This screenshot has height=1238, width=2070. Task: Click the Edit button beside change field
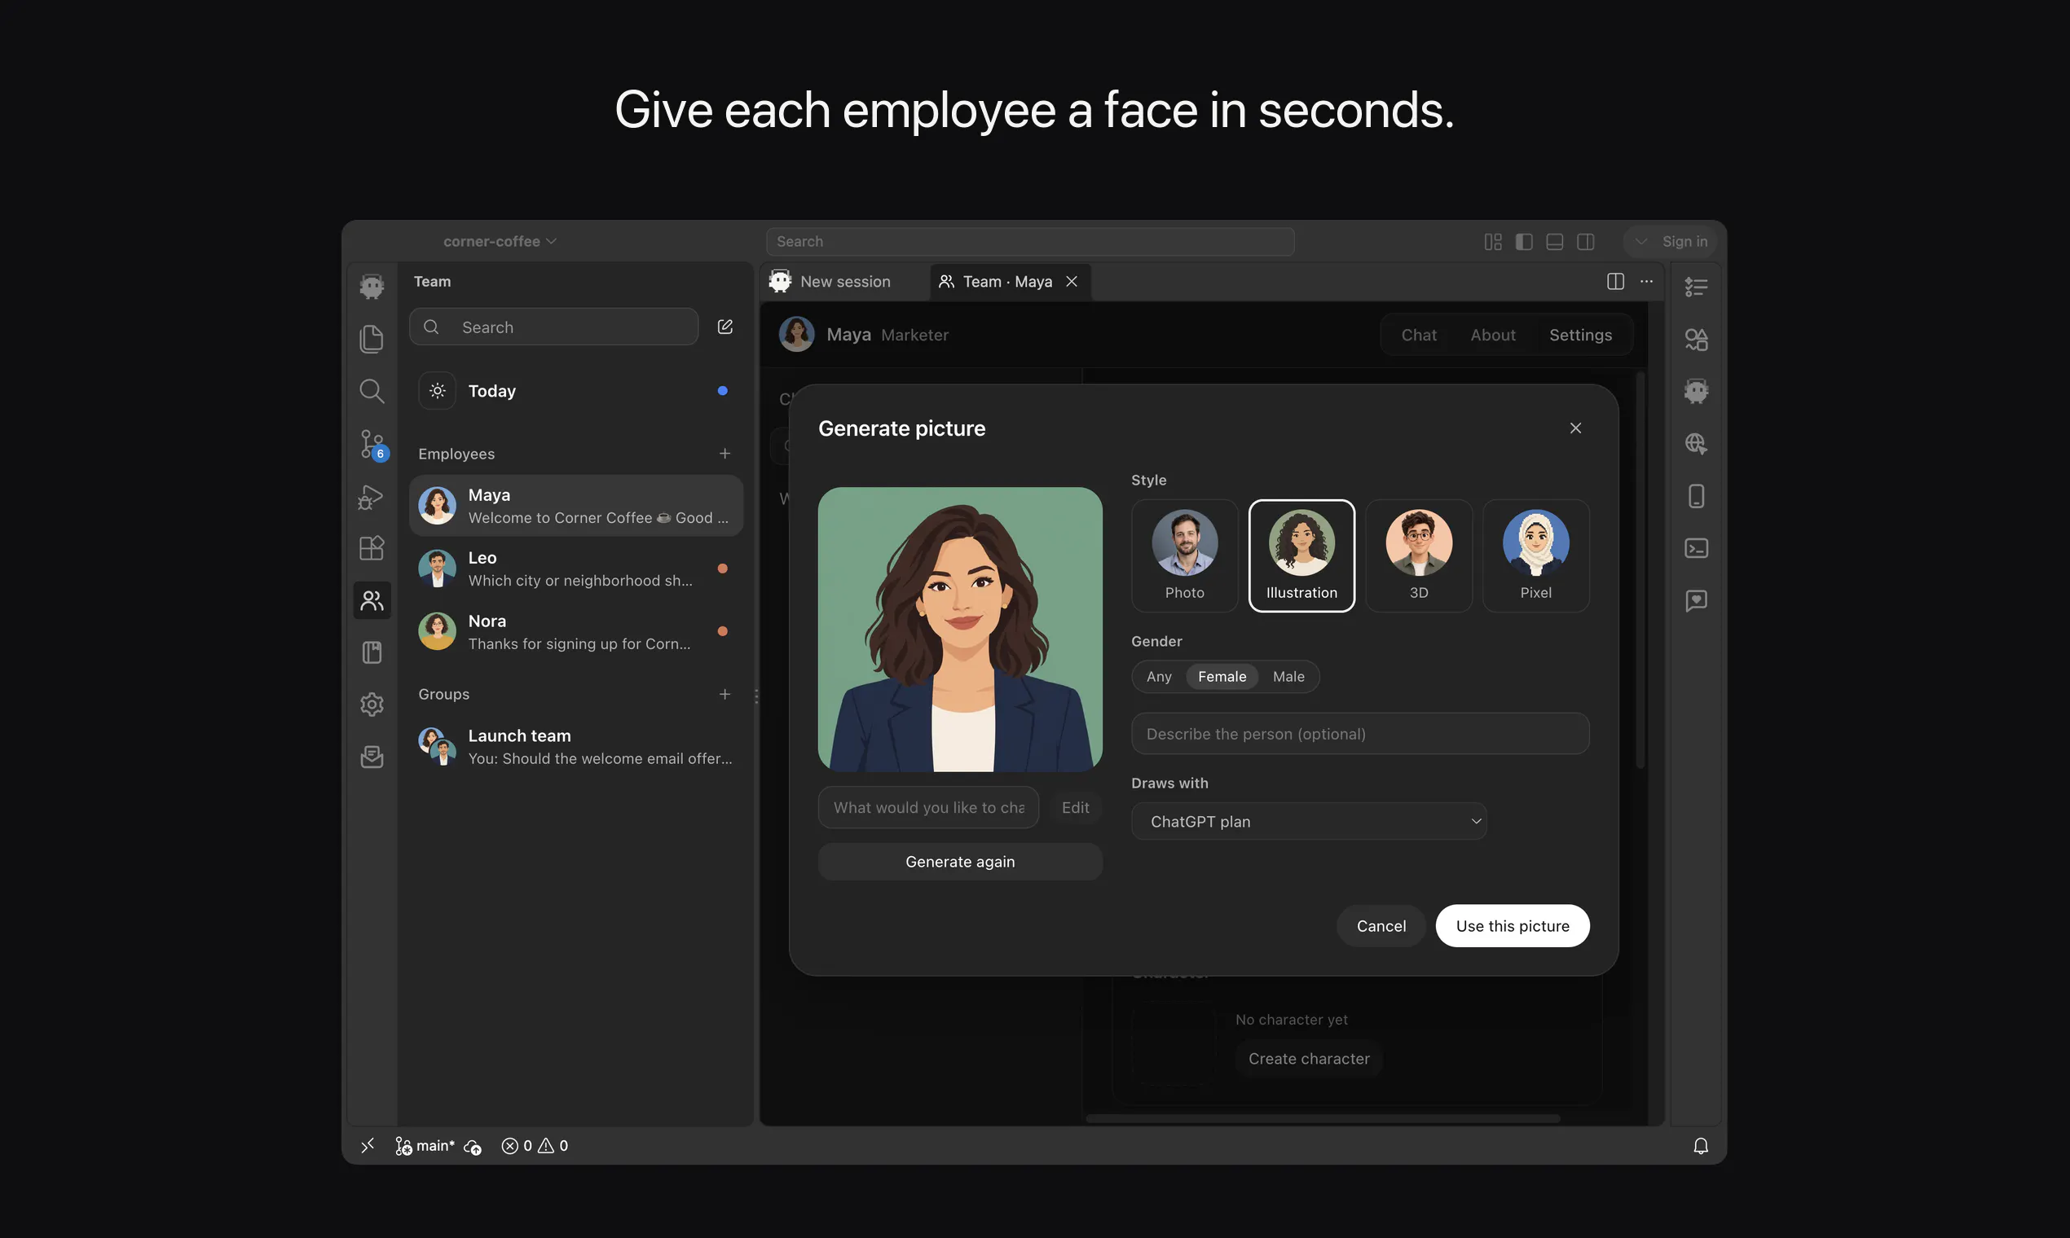[x=1075, y=807]
